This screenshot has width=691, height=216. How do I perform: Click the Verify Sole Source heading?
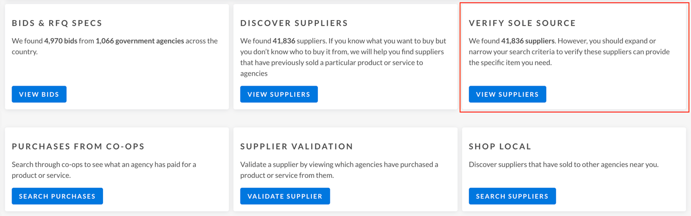(x=522, y=23)
